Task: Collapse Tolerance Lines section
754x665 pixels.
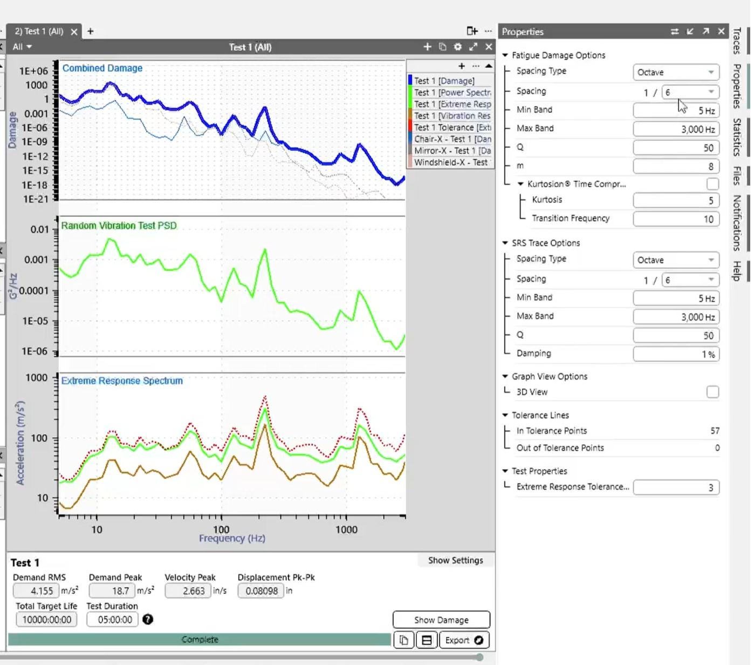Action: coord(505,415)
